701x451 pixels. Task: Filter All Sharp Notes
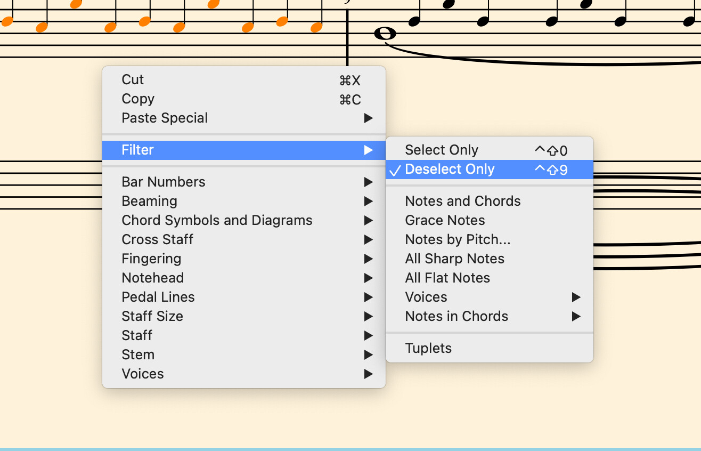point(490,259)
